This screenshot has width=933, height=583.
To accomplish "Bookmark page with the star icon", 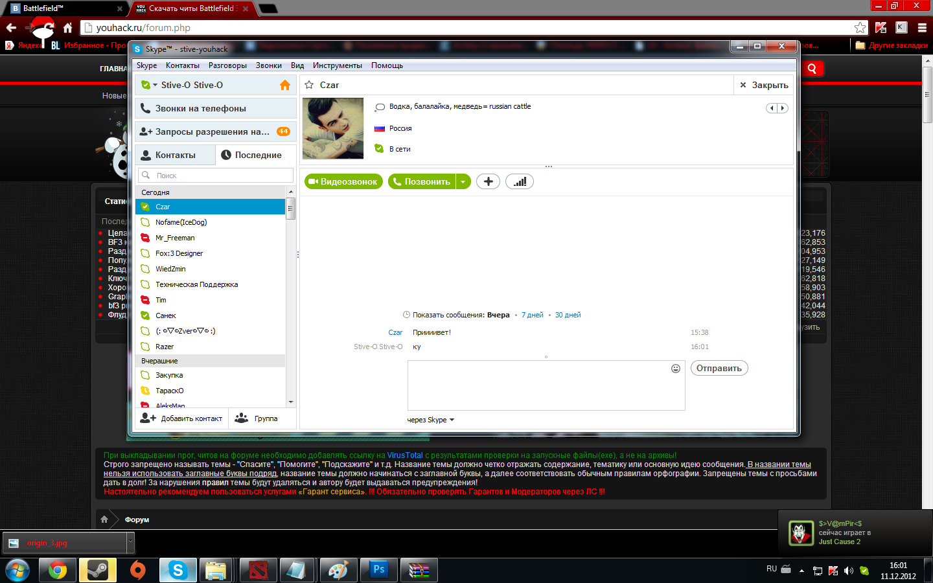I will tap(860, 28).
